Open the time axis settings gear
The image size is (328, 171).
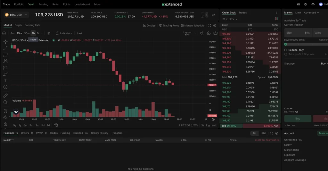pos(213,119)
